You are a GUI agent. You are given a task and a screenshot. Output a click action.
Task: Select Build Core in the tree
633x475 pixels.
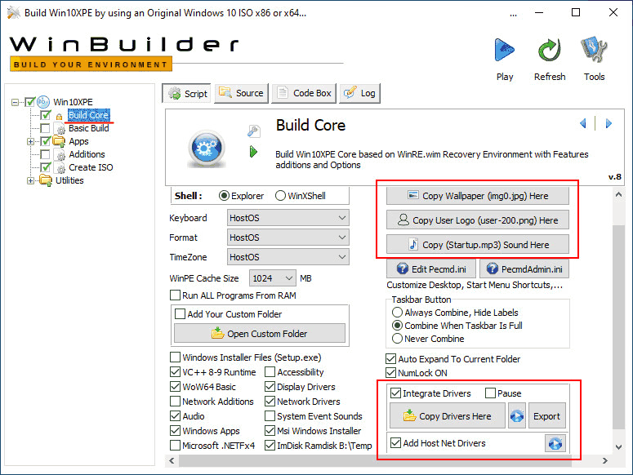point(88,115)
